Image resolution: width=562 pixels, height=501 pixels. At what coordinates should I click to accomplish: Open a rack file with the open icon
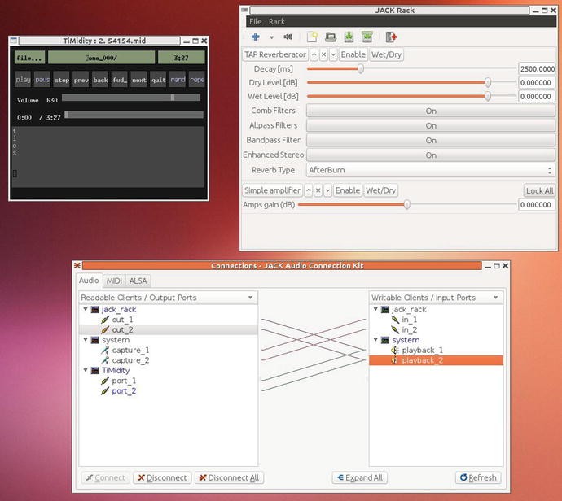[331, 37]
